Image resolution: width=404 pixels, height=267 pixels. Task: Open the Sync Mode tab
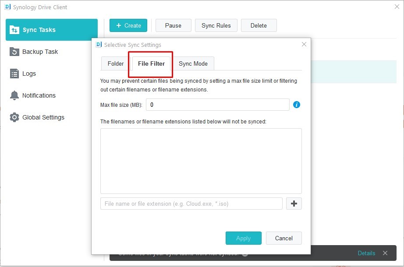point(193,63)
